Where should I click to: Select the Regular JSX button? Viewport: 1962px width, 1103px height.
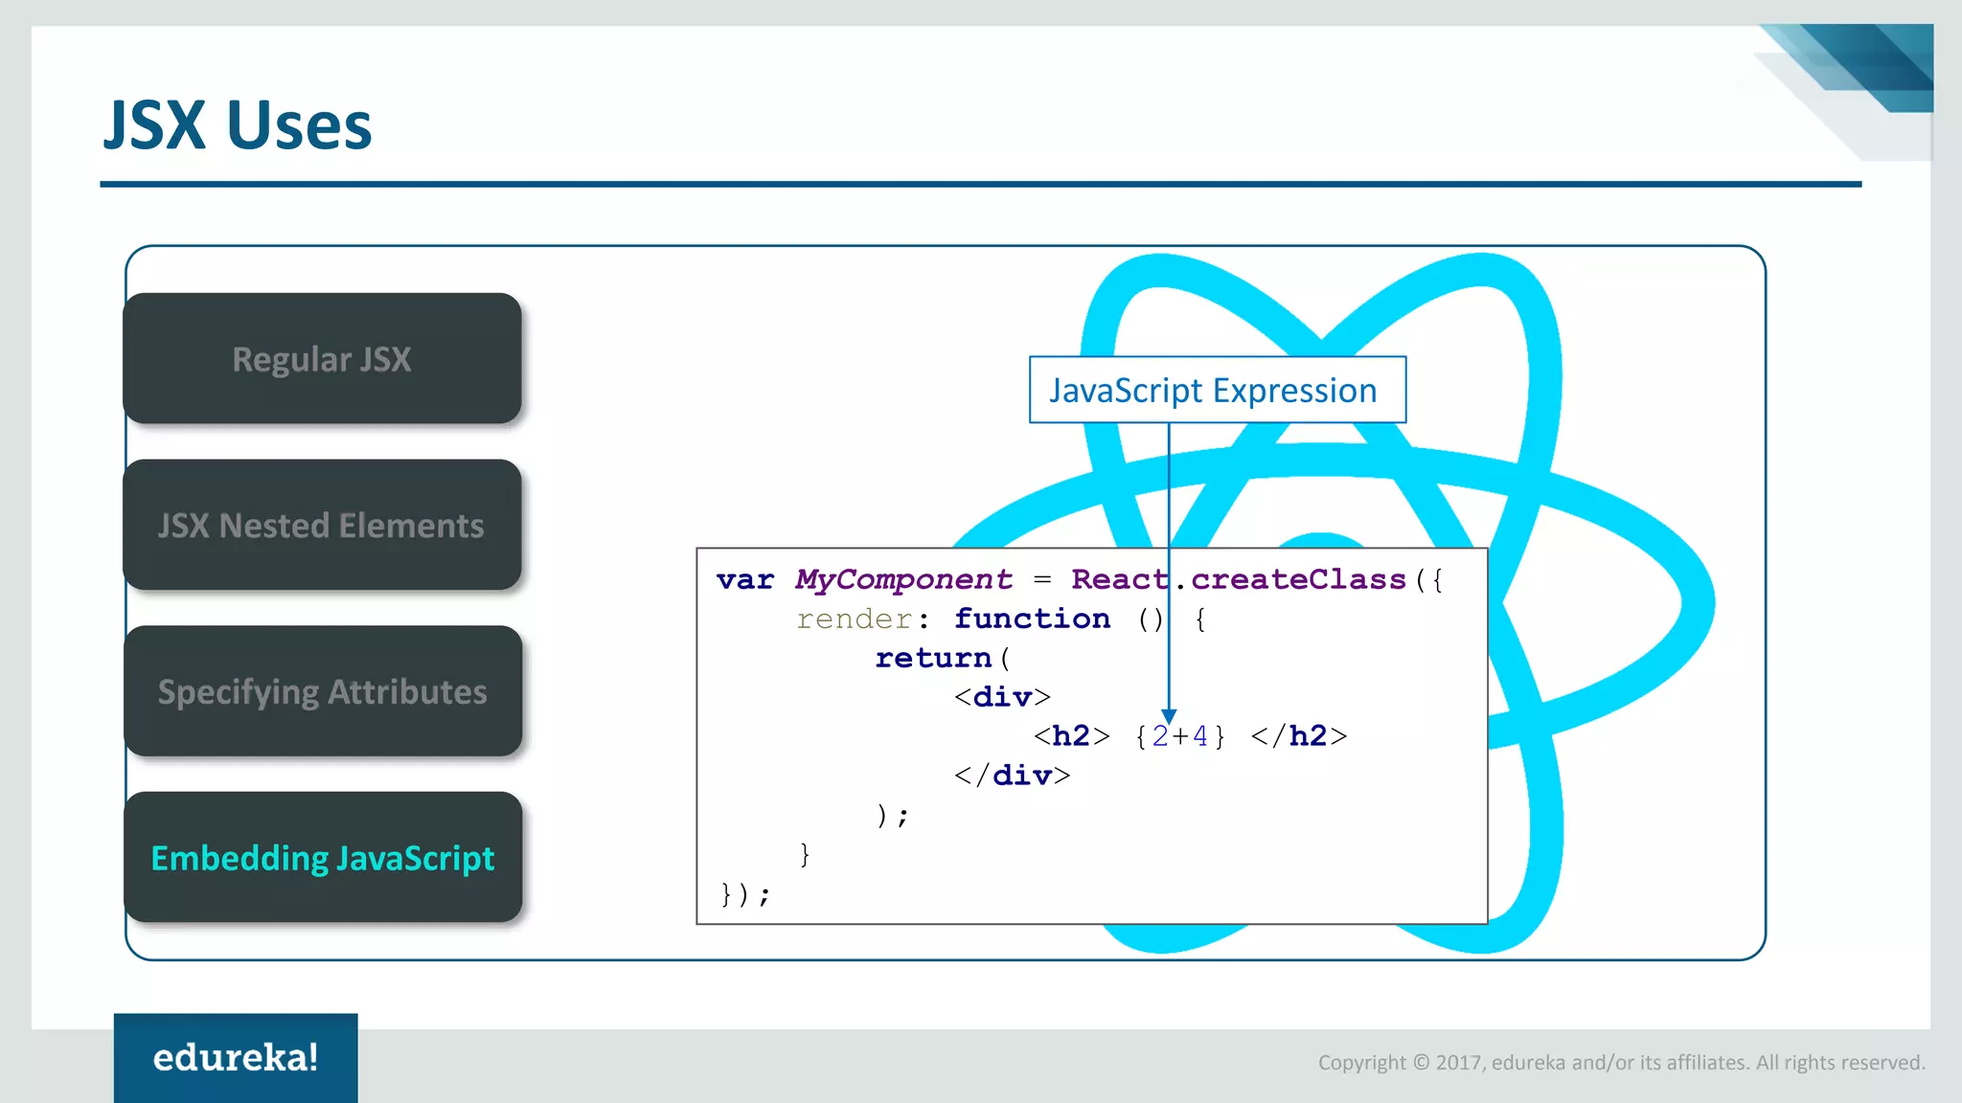(x=322, y=358)
